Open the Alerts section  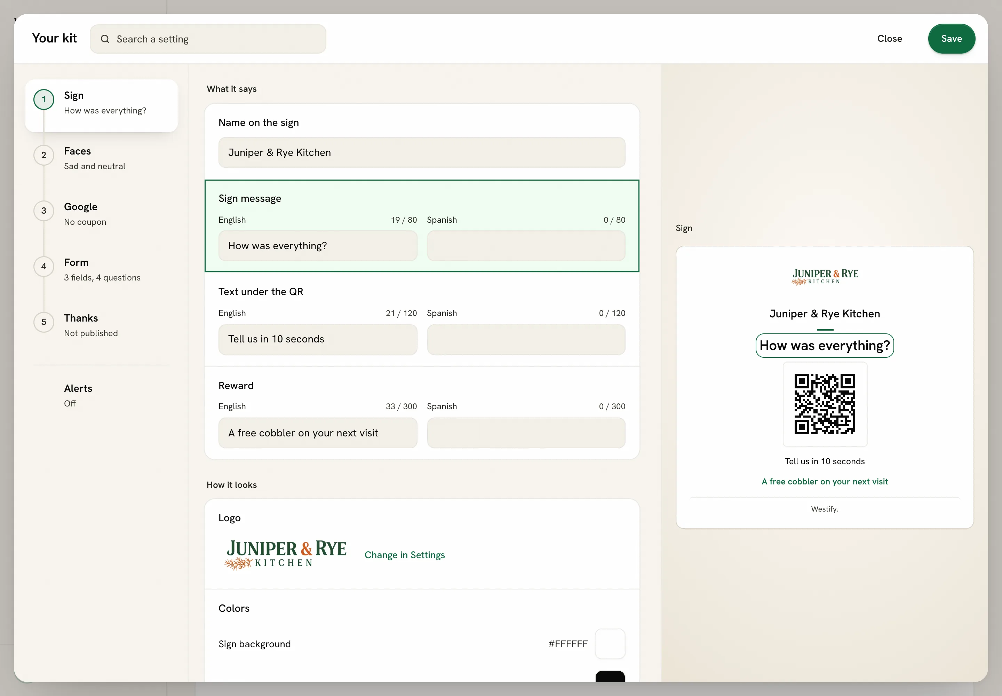pos(102,396)
